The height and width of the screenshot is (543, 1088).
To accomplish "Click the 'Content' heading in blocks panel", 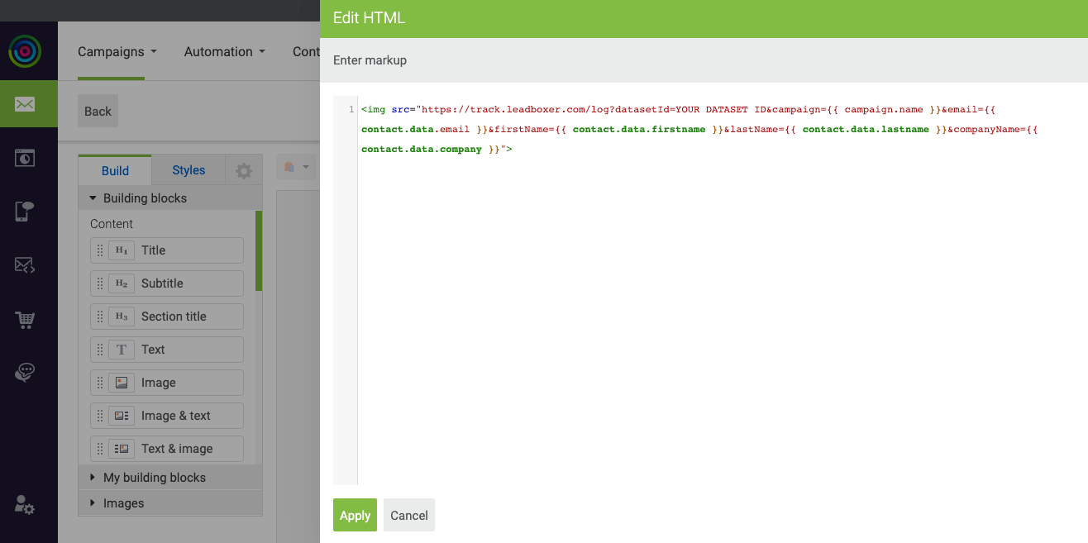I will [112, 224].
